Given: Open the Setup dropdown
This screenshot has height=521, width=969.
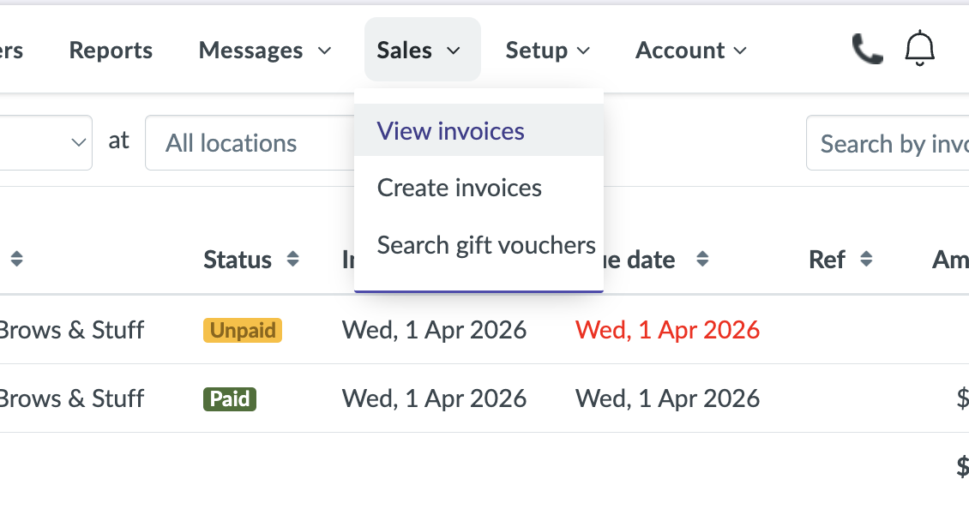Looking at the screenshot, I should 548,50.
